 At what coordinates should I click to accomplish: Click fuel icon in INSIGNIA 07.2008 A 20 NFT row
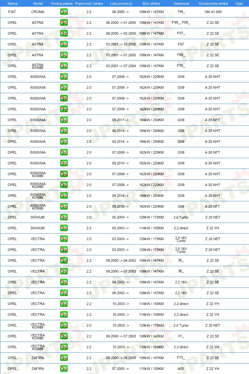[x=64, y=152]
